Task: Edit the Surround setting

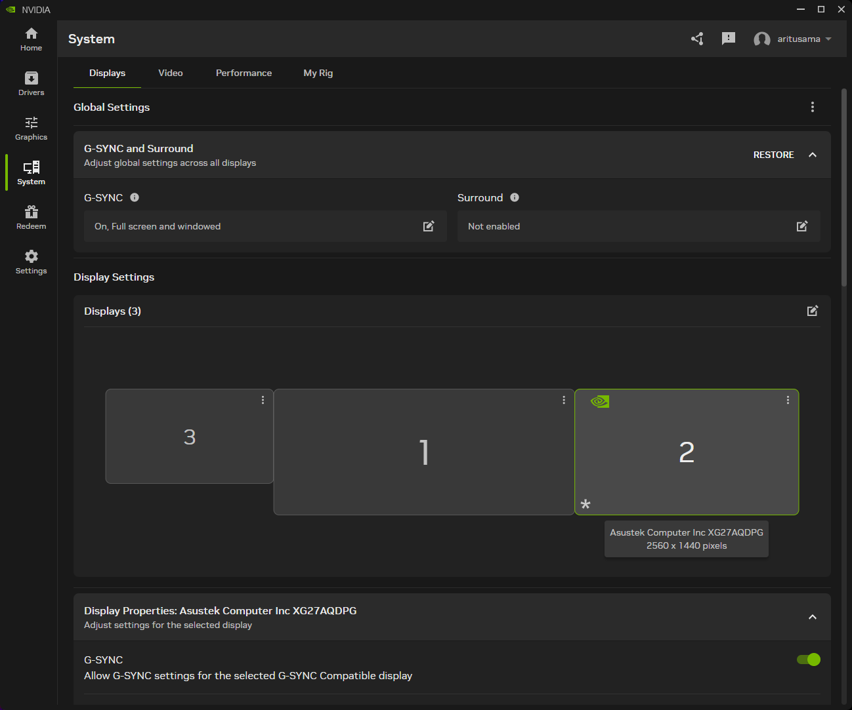Action: click(802, 226)
